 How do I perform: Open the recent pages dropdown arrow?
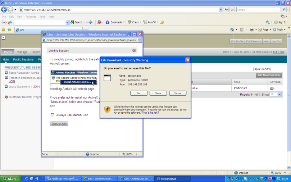[15, 10]
